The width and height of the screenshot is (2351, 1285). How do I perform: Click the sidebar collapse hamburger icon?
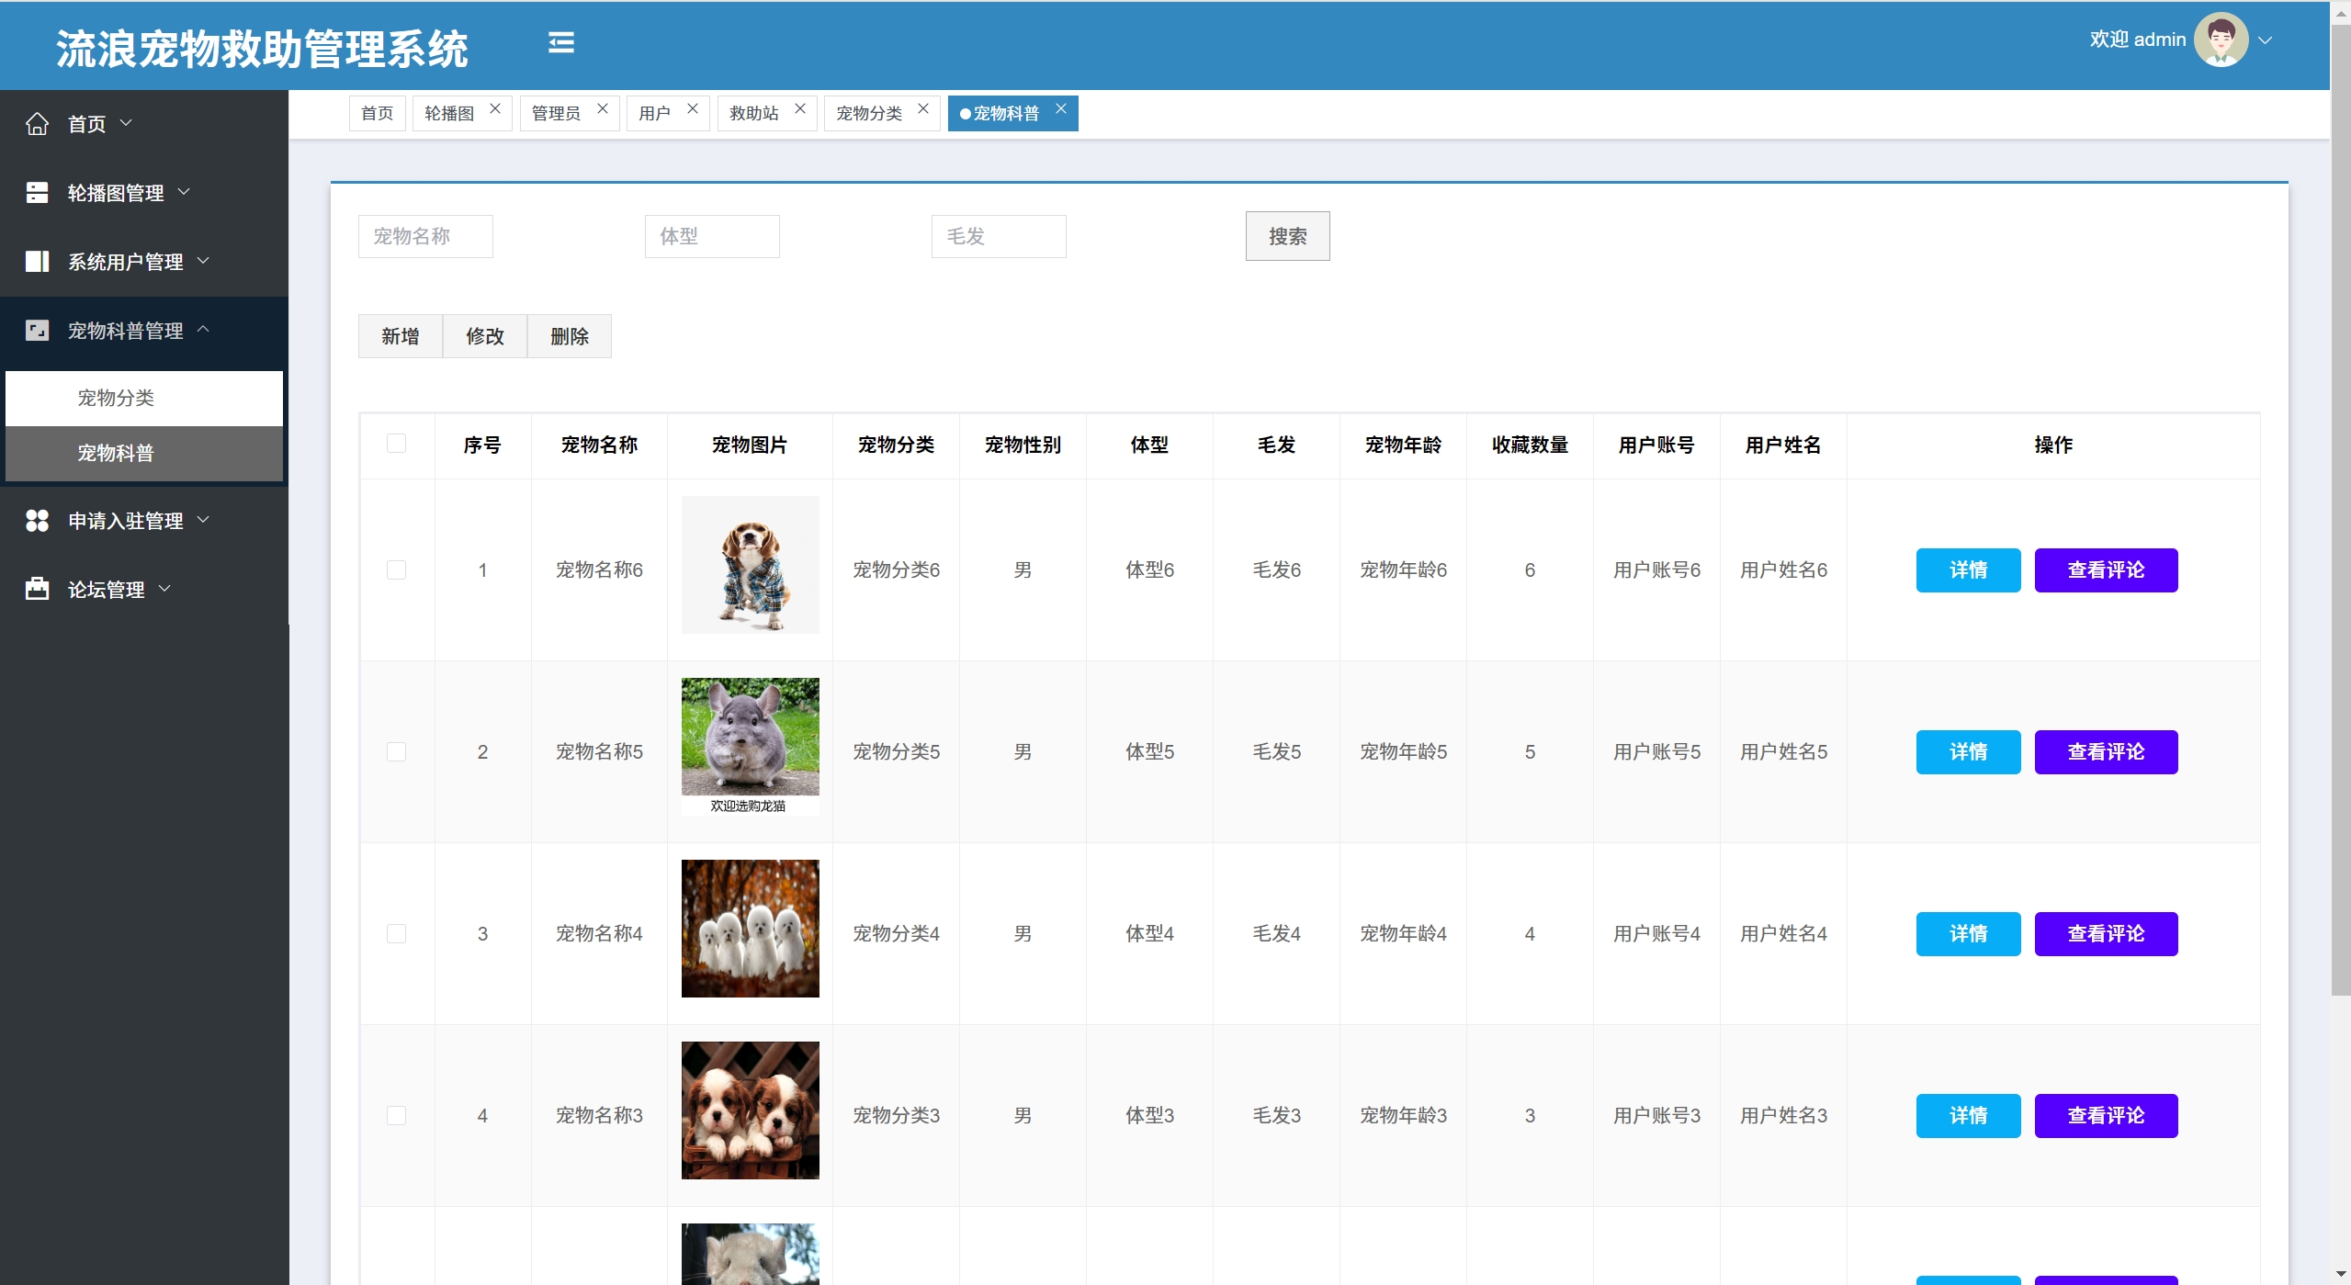(x=560, y=42)
